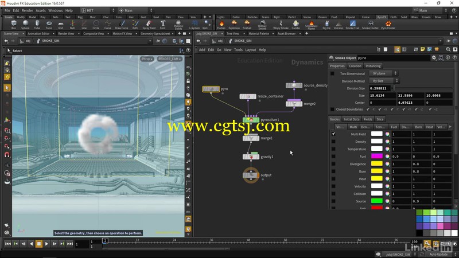Viewport: 459px width, 258px height.
Task: Click the Candle pyro tool
Action: (x=296, y=25)
